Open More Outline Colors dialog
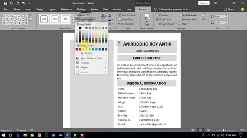 [x=91, y=58]
